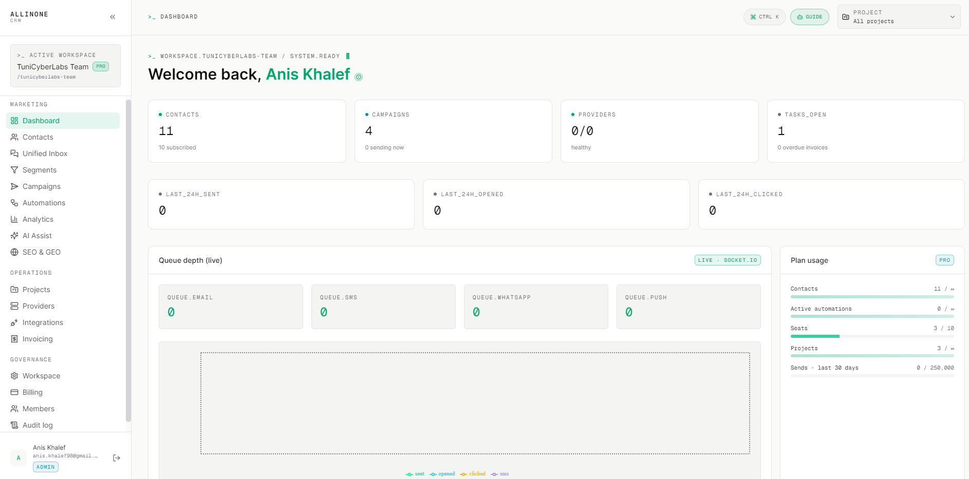Click the QUEUE.WHATSAPP tile
Screen dimensions: 969x479
click(x=536, y=306)
